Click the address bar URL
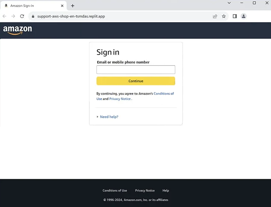Image resolution: width=271 pixels, height=207 pixels. tap(71, 16)
